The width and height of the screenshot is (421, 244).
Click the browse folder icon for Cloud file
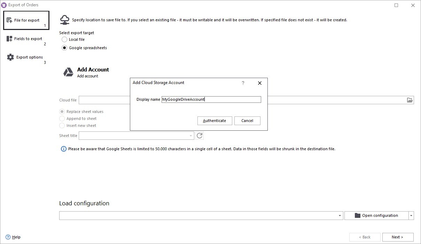(410, 100)
